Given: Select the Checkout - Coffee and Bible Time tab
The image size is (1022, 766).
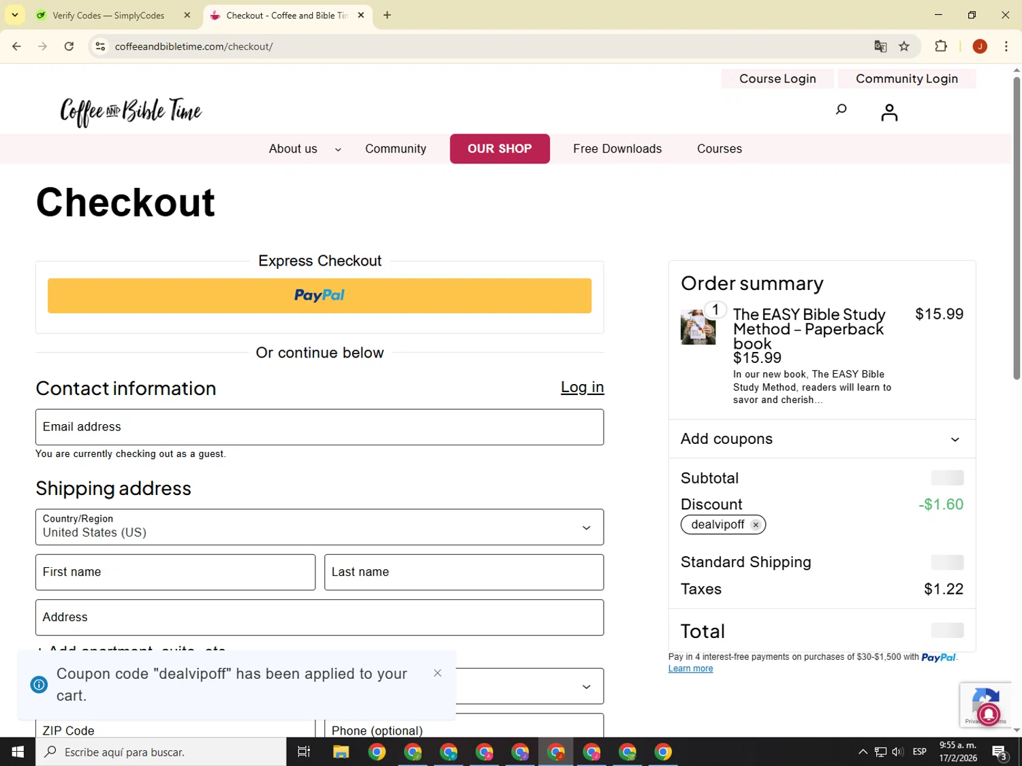Looking at the screenshot, I should [287, 16].
